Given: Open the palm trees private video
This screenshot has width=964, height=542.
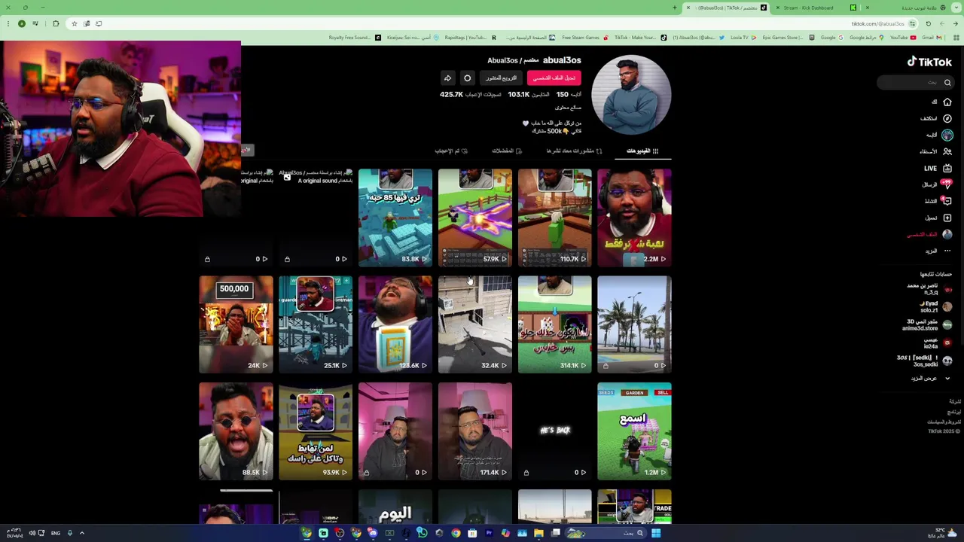Looking at the screenshot, I should (x=634, y=324).
